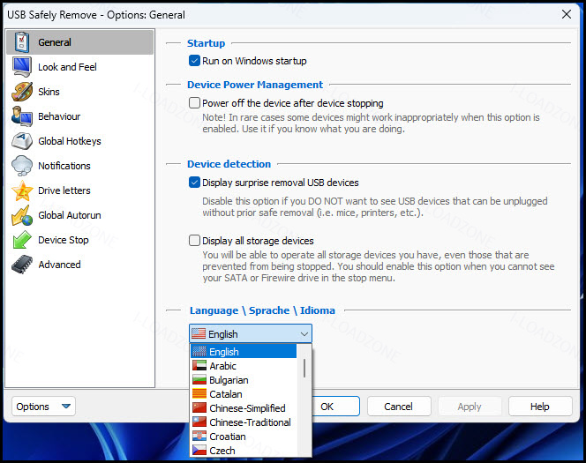Select the Skins palette icon
Image resolution: width=586 pixels, height=463 pixels.
pos(22,92)
